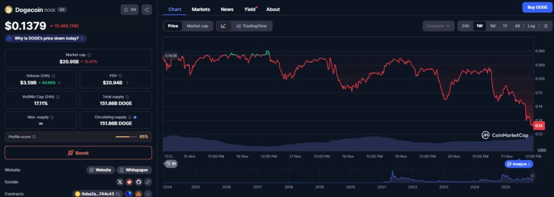Image resolution: width=554 pixels, height=197 pixels.
Task: Open the Whitepaper link
Action: click(134, 170)
